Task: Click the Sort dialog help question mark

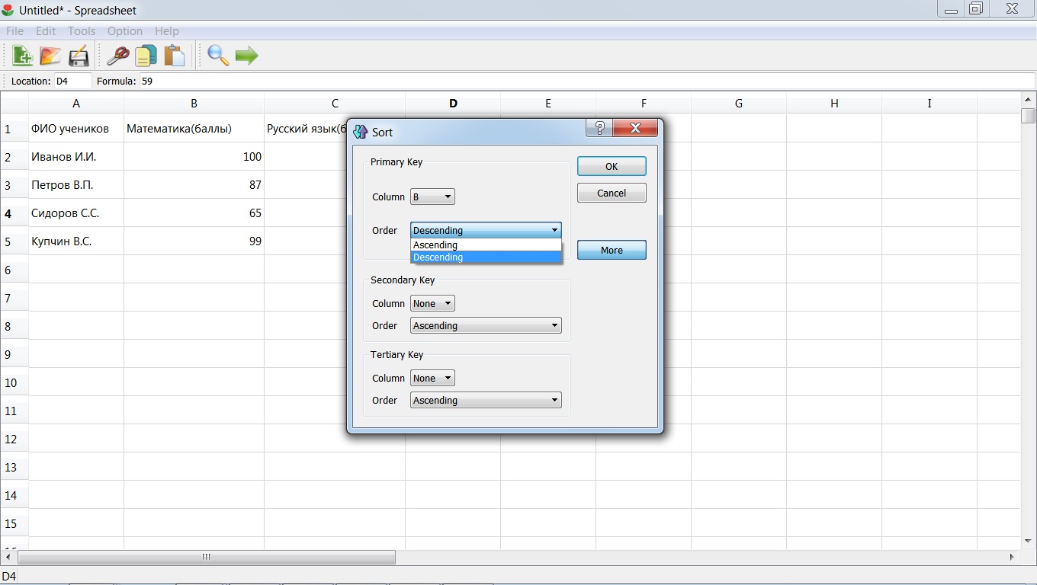Action: point(599,128)
